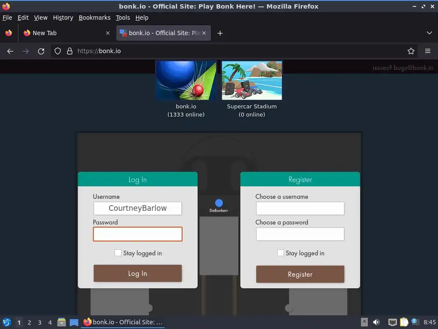438x329 pixels.
Task: Enable Stay logged in under Log In
Action: coord(118,253)
